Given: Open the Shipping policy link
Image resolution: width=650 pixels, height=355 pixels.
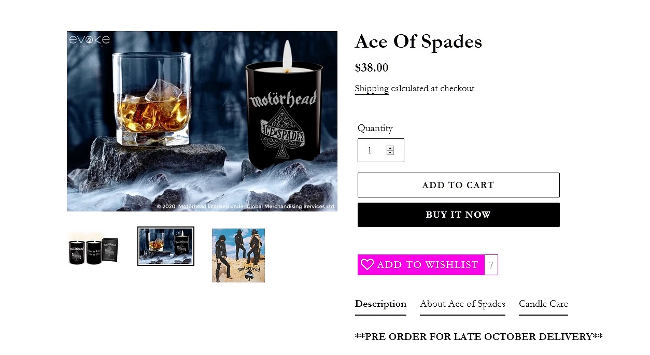Looking at the screenshot, I should (371, 89).
